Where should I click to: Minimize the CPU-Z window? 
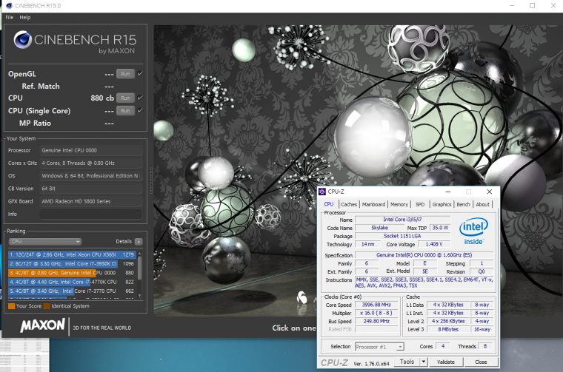pyautogui.click(x=447, y=192)
